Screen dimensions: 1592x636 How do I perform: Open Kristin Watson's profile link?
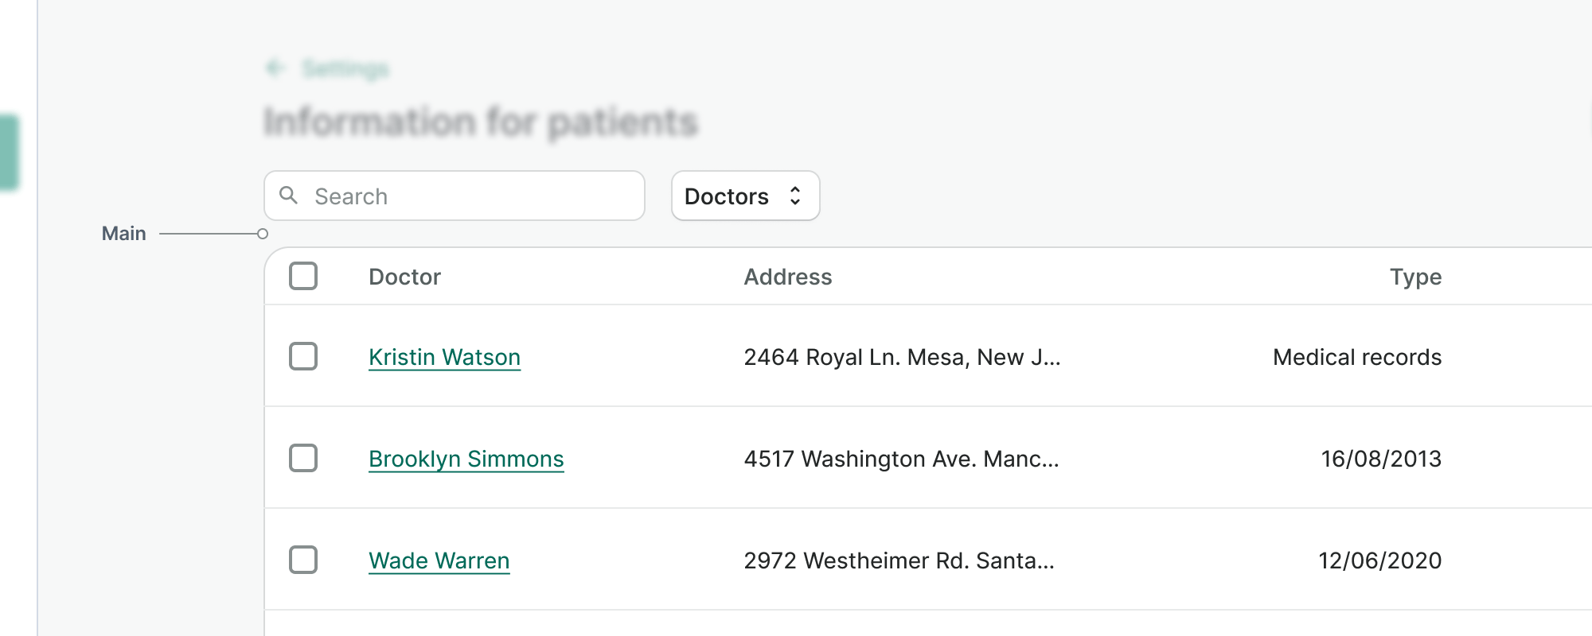click(444, 357)
